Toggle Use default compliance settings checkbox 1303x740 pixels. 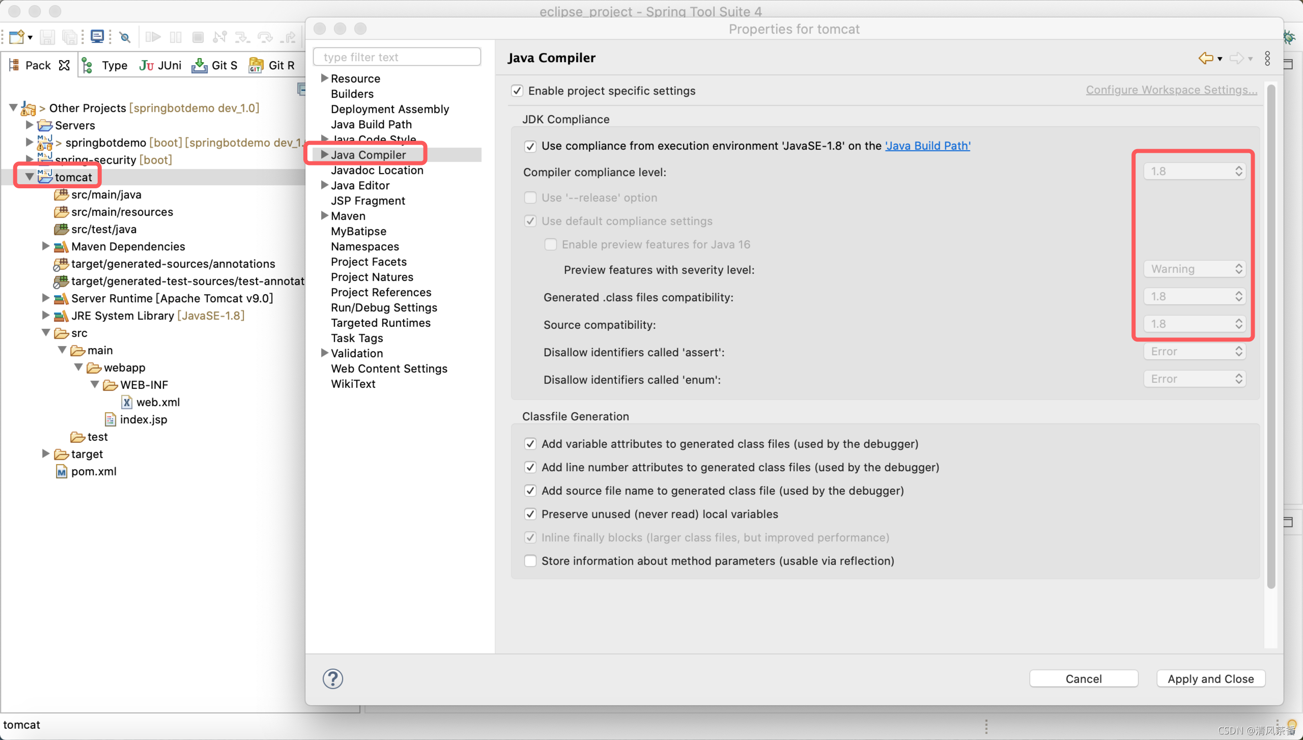(530, 221)
